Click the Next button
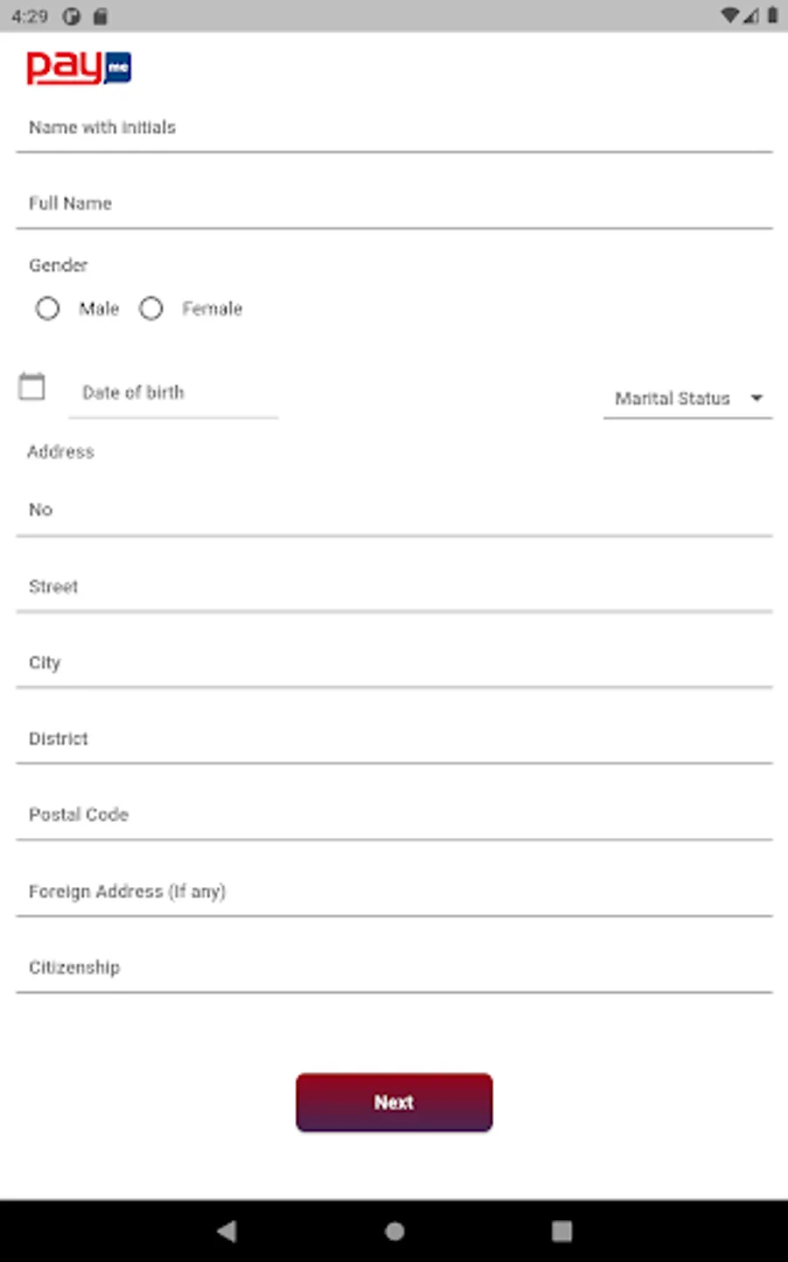 click(x=394, y=1102)
